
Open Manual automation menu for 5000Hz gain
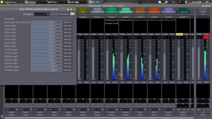click(x=67, y=63)
